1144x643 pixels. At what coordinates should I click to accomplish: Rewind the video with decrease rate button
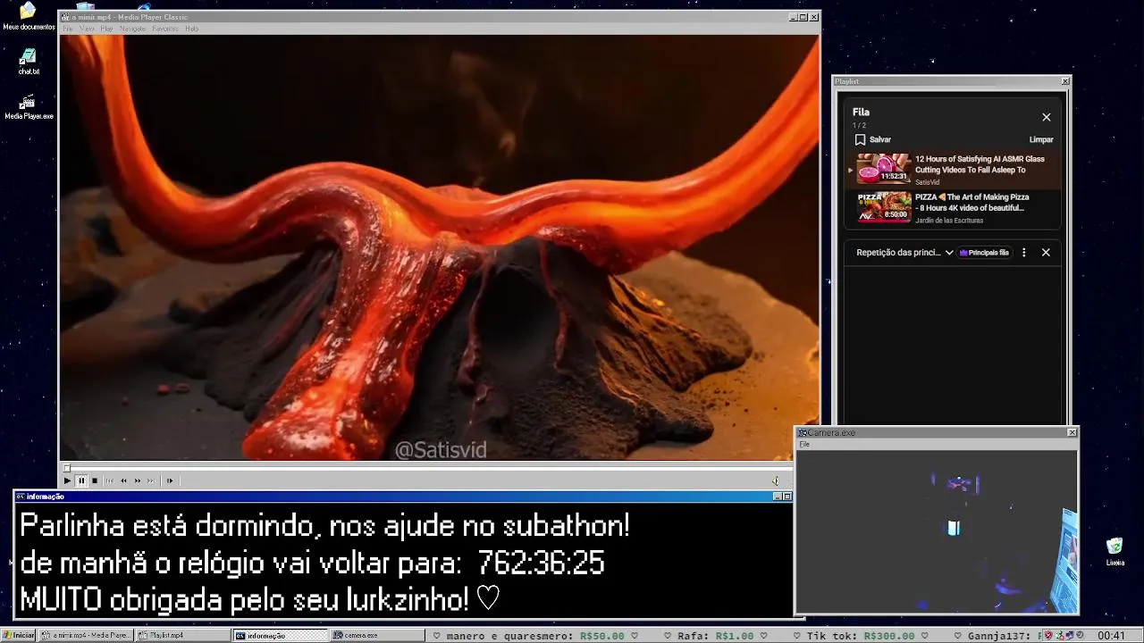coord(123,480)
